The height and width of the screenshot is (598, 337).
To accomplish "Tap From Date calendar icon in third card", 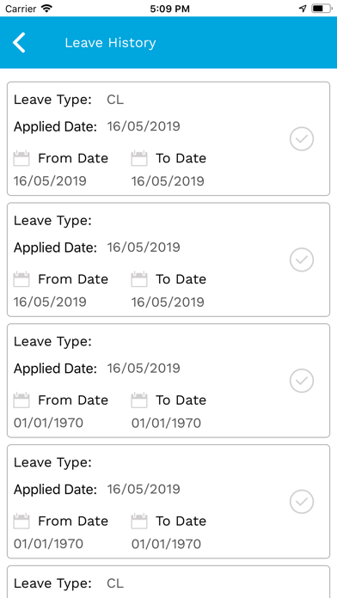I will pyautogui.click(x=21, y=400).
